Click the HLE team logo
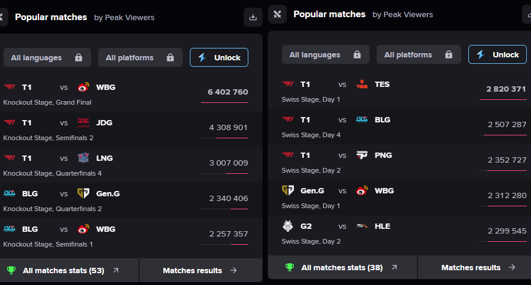The height and width of the screenshot is (285, 531). pos(362,226)
